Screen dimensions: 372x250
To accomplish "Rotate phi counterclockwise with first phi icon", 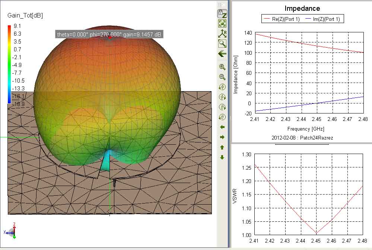I will pos(222,87).
